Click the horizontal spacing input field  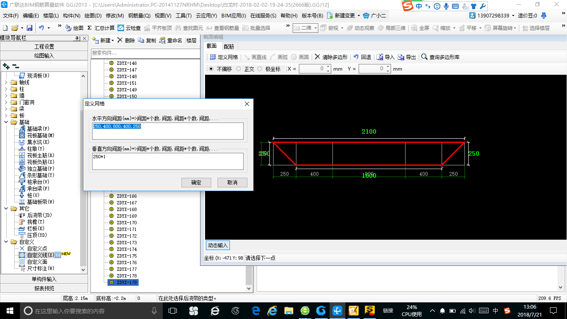pos(168,131)
